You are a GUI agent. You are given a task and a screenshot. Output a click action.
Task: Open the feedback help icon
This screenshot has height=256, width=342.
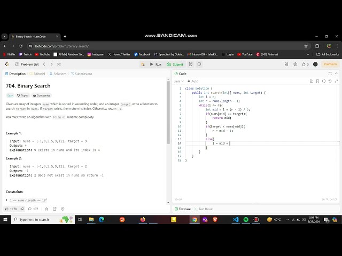click(x=63, y=209)
